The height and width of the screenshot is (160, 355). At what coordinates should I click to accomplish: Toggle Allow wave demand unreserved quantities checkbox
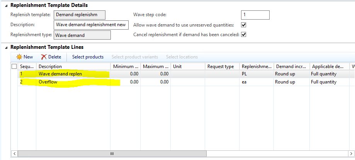click(x=243, y=25)
